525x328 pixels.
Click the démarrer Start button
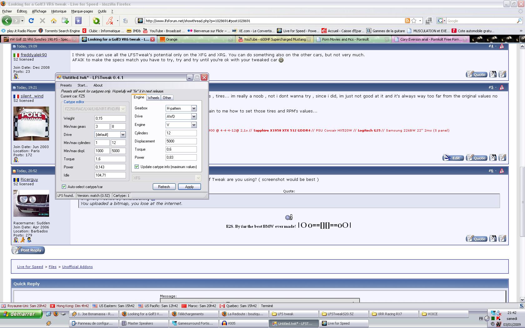click(x=22, y=314)
